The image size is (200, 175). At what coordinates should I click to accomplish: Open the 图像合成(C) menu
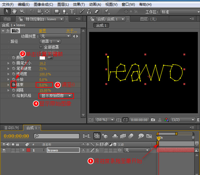pyautogui.click(x=43, y=5)
